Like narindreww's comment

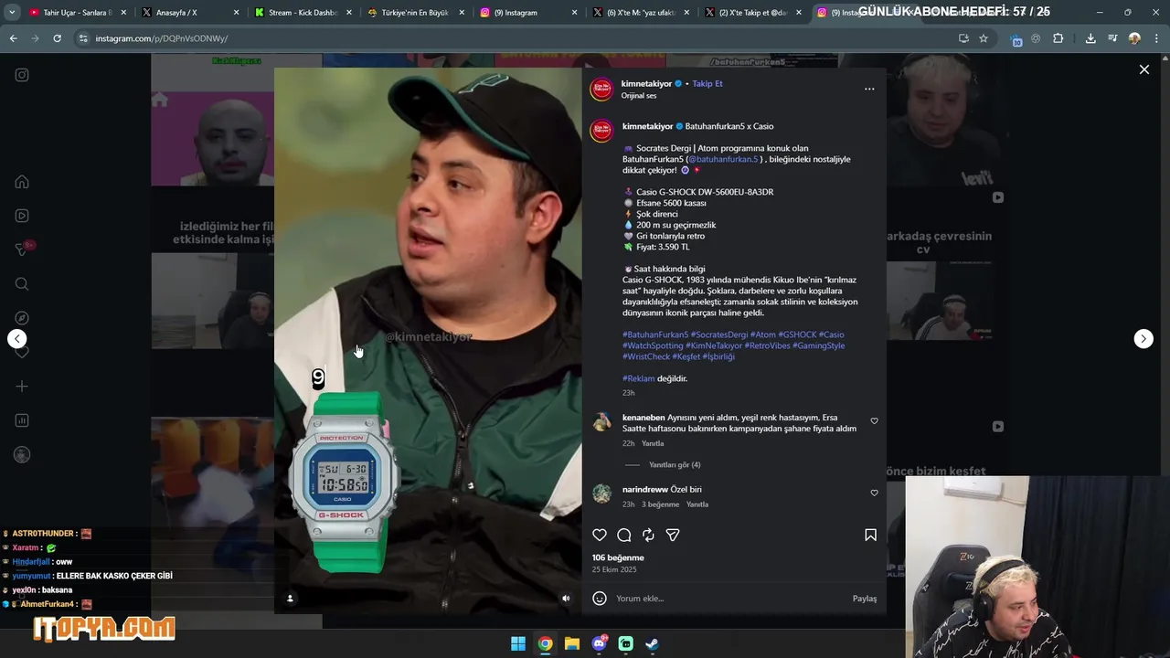tap(874, 493)
